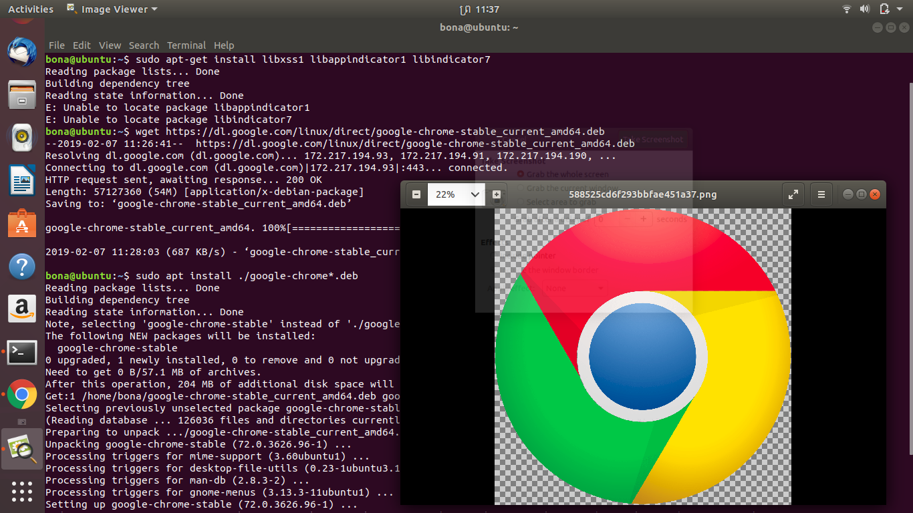Click the volume speaker icon in top bar
The image size is (913, 513).
point(865,9)
